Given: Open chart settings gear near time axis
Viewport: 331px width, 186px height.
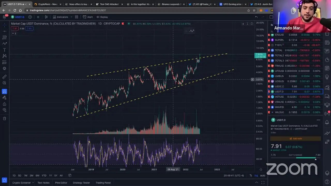Looking at the screenshot, I should tap(261, 170).
